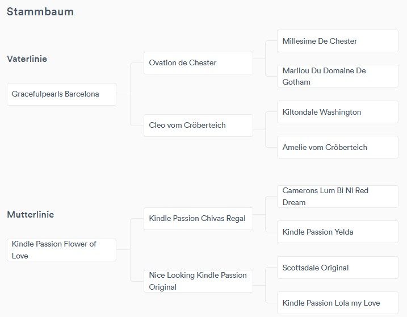The image size is (407, 317).
Task: Select Ovation de Chester in the pedigree
Action: coord(198,63)
